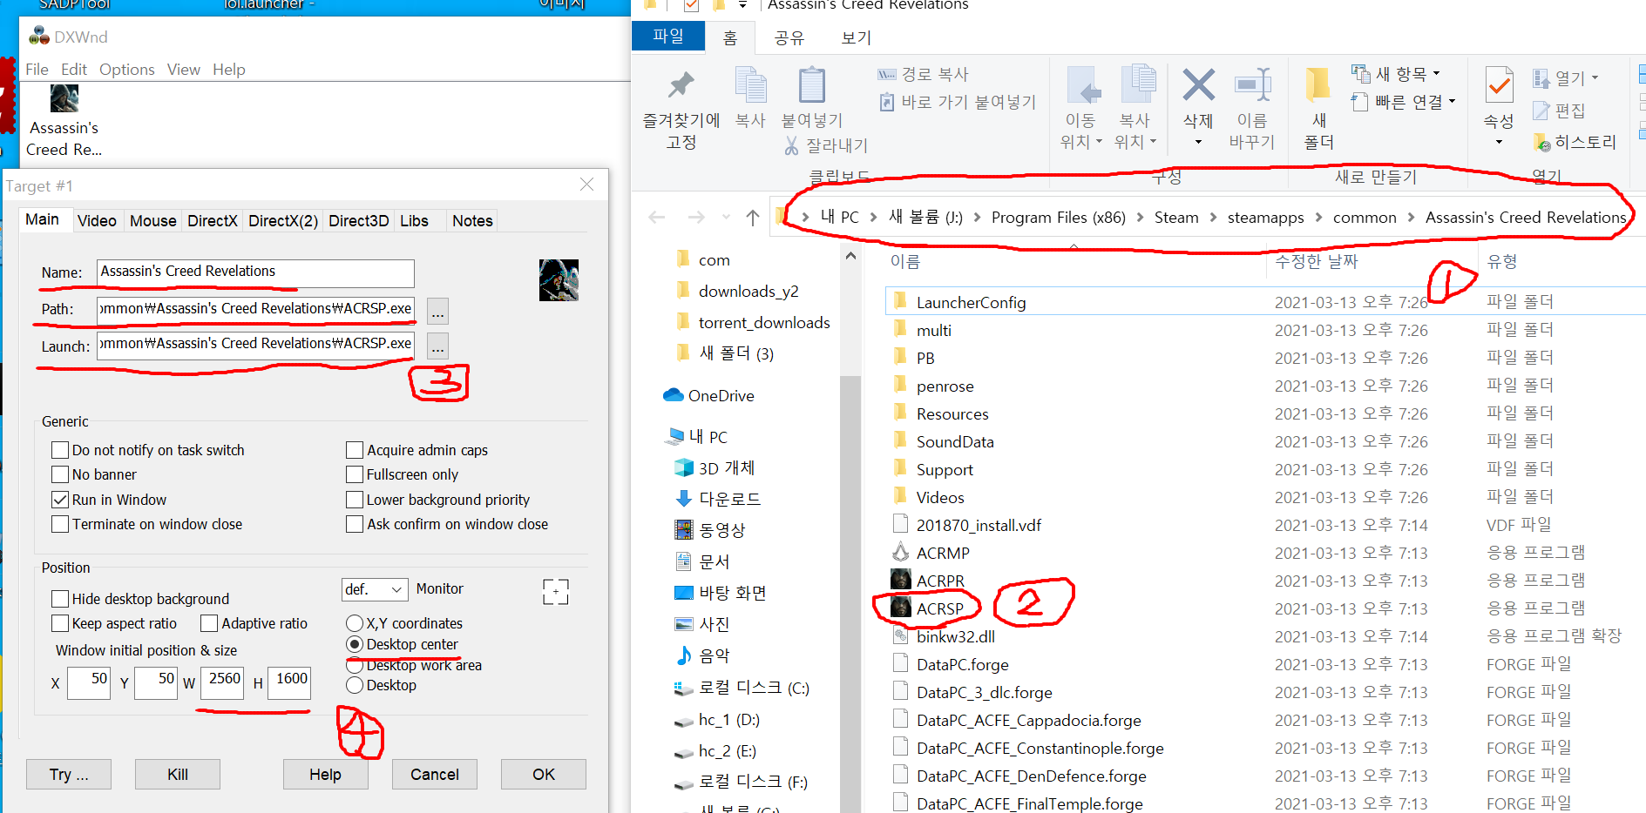Screen dimensions: 1646x813
Task: Click the New folder (새 폴더) icon
Action: (1318, 85)
